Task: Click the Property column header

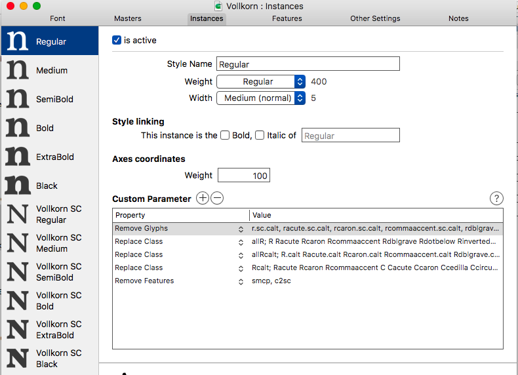Action: pos(181,215)
